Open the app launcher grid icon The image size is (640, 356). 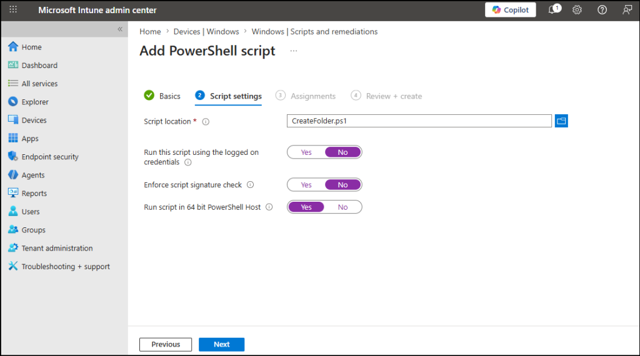13,9
